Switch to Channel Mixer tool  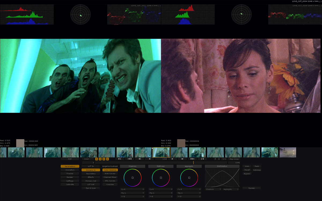(110, 177)
